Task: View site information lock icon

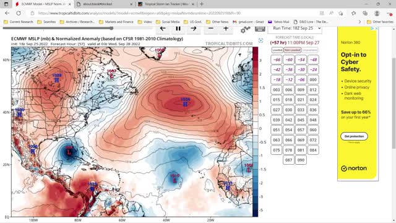Action: (x=32, y=13)
